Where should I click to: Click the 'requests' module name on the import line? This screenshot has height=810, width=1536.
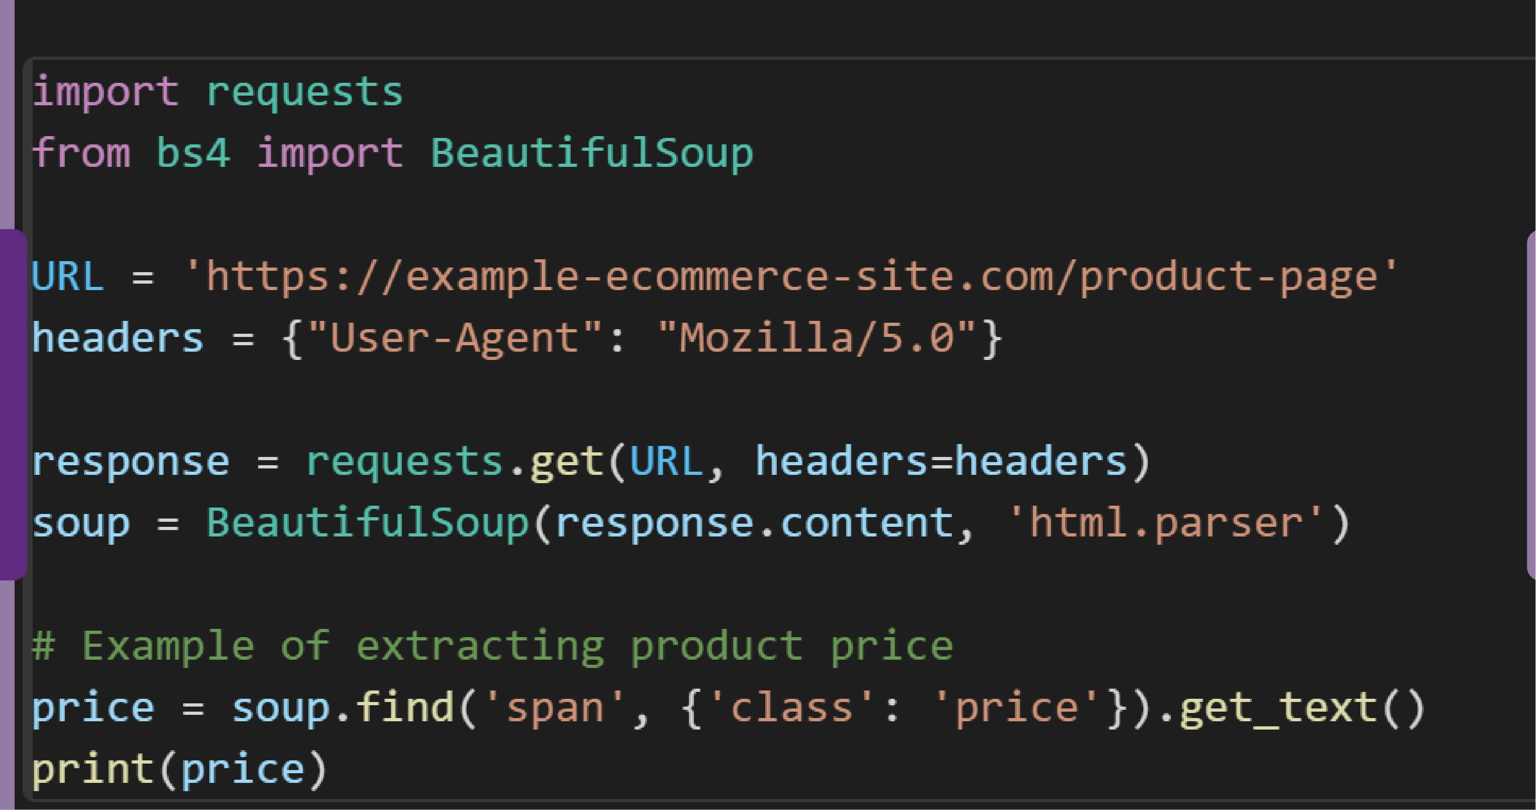coord(304,92)
